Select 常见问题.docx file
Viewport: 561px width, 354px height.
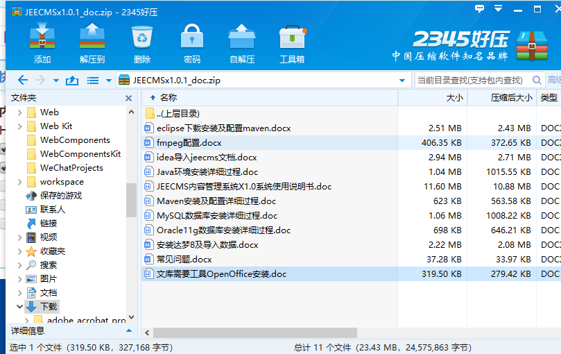tap(184, 260)
